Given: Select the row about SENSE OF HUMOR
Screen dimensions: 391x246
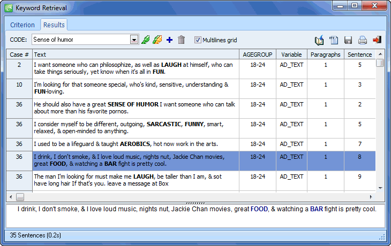Looking at the screenshot, I should coord(135,108).
